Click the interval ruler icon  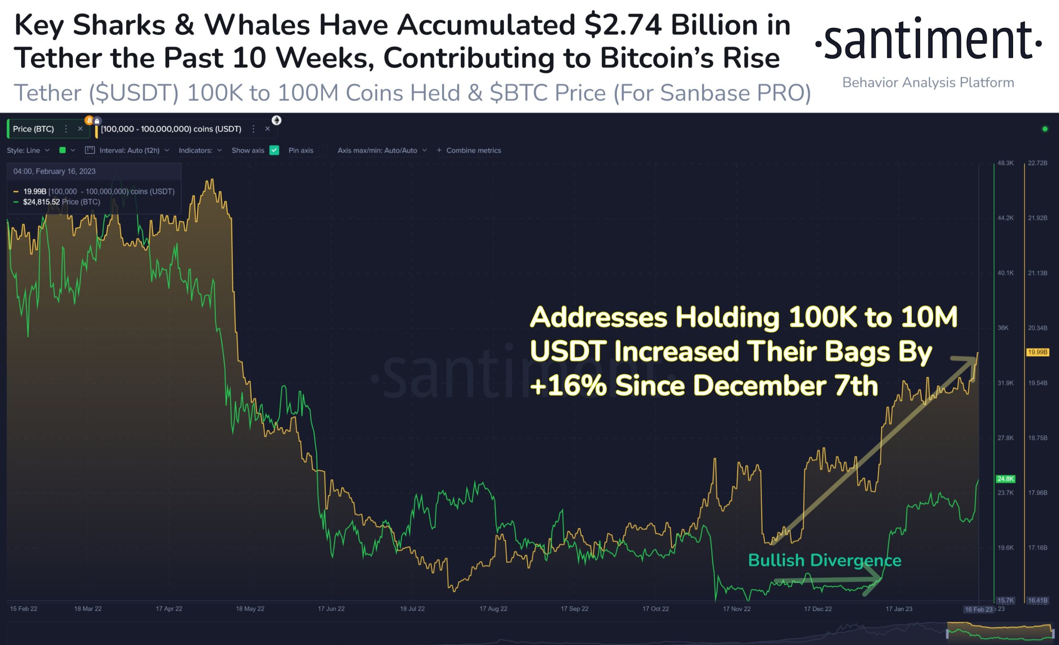[x=90, y=150]
